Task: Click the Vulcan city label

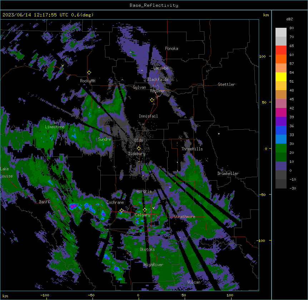Action: (194, 282)
